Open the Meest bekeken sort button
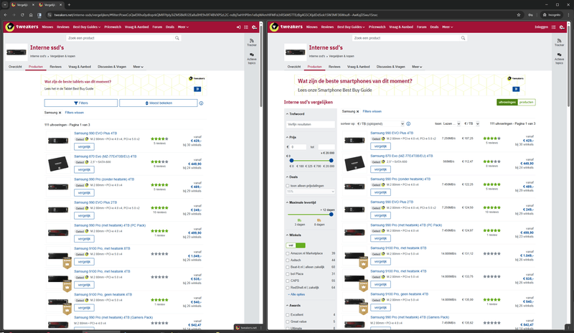 coord(158,103)
